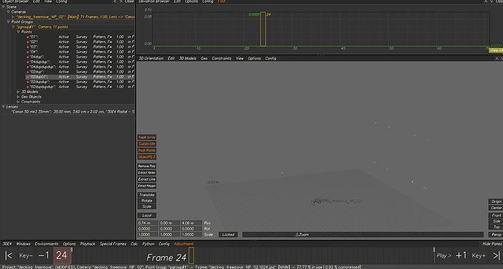Select point "04dup" row
This screenshot has width=503, height=269.
point(80,57)
